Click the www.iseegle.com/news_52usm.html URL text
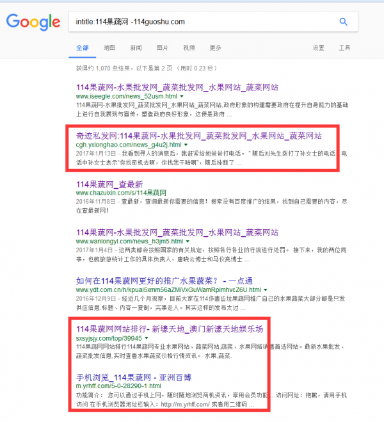 [x=127, y=96]
